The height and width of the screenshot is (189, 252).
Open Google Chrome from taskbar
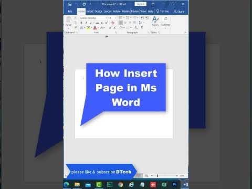click(x=120, y=184)
